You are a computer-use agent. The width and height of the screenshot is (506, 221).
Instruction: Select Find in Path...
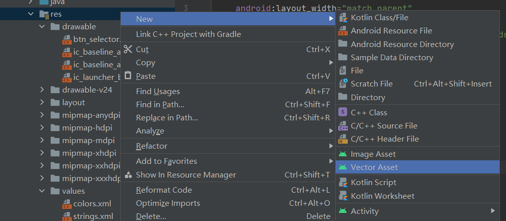point(228,105)
